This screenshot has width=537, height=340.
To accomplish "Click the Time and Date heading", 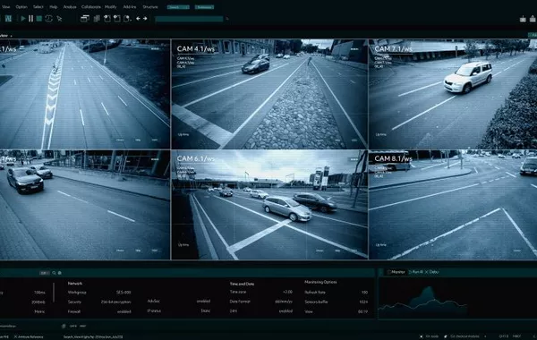I will click(x=242, y=284).
